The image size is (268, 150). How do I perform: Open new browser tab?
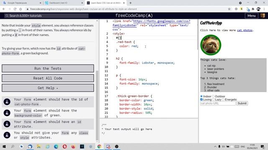[x=130, y=3]
